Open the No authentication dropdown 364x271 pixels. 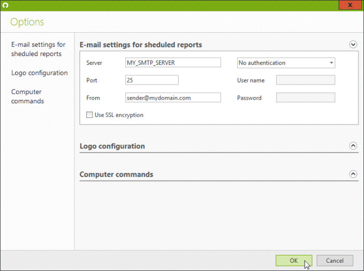286,63
